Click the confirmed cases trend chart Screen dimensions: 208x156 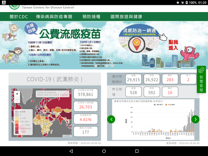(153, 120)
